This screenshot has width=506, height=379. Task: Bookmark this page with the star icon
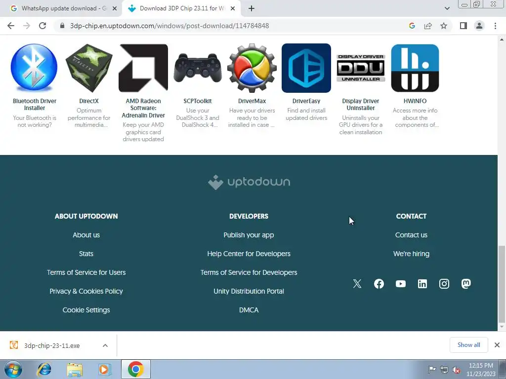[x=444, y=26]
